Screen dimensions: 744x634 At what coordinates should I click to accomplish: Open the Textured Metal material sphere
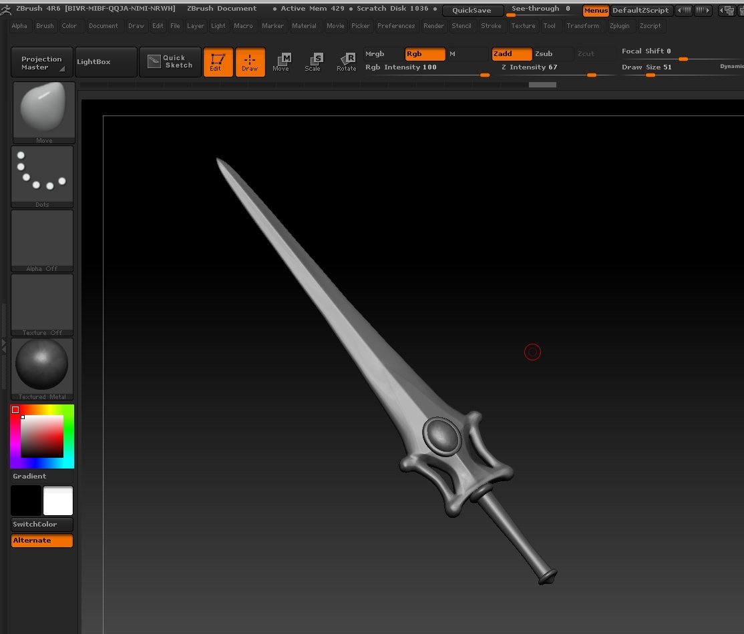(x=42, y=369)
